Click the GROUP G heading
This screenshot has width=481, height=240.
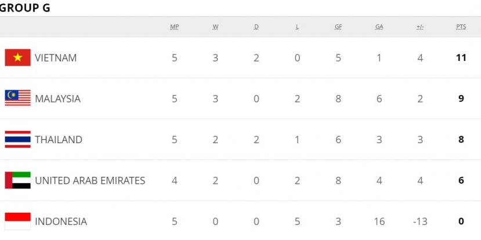25,8
